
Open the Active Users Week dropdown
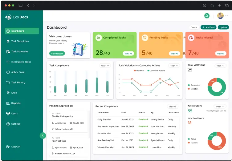[x=220, y=107]
